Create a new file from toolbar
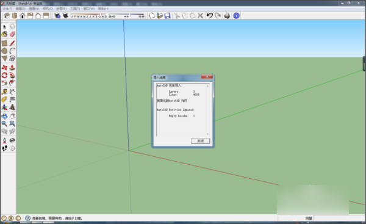366x224 pixels. 152,16
